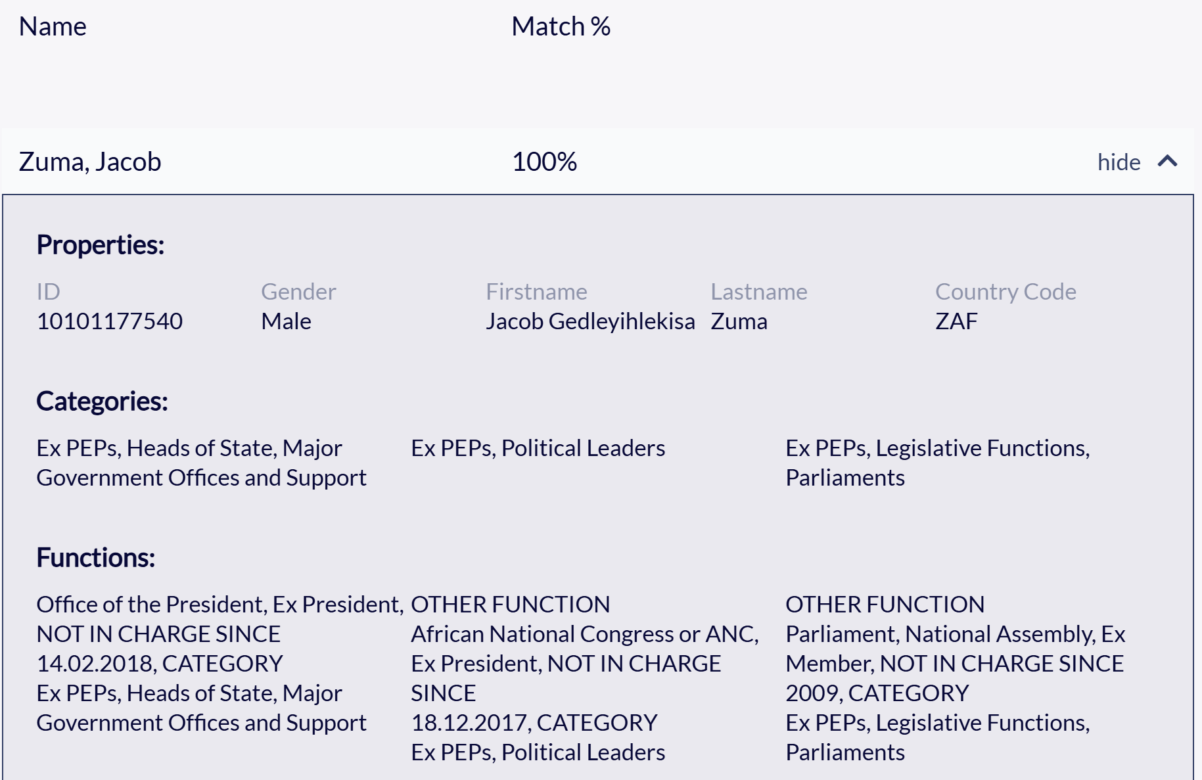Click the Name column header
Viewport: 1202px width, 780px height.
tap(53, 27)
